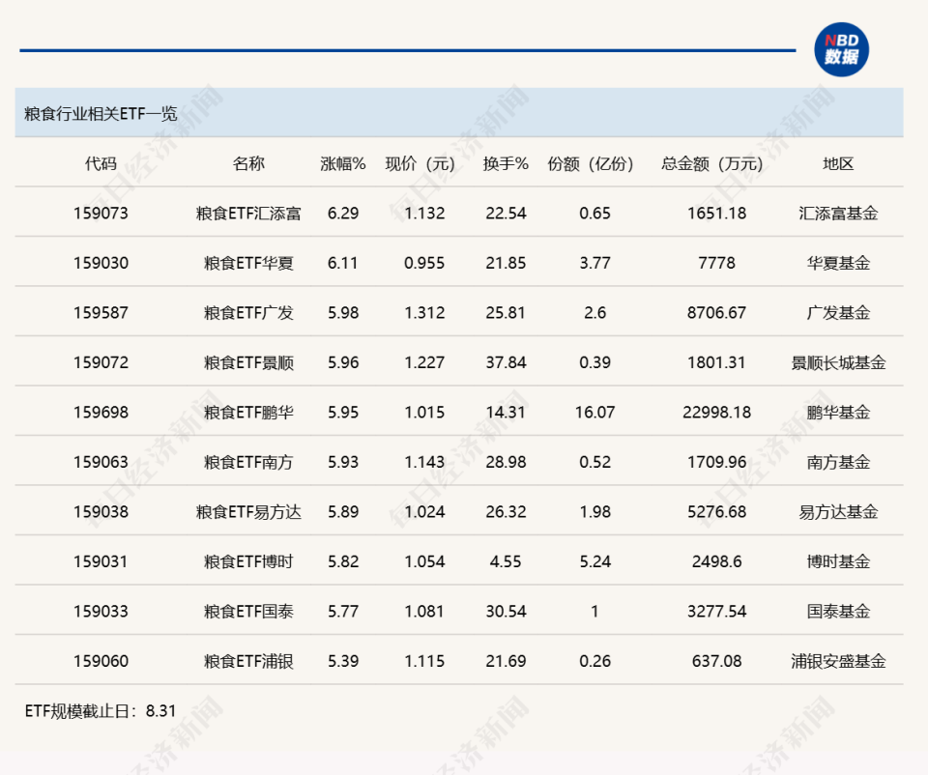
Task: Click the 代码 column header
Action: tap(101, 163)
